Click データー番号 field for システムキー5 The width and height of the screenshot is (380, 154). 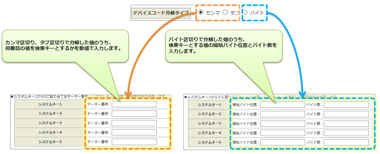pos(134,142)
